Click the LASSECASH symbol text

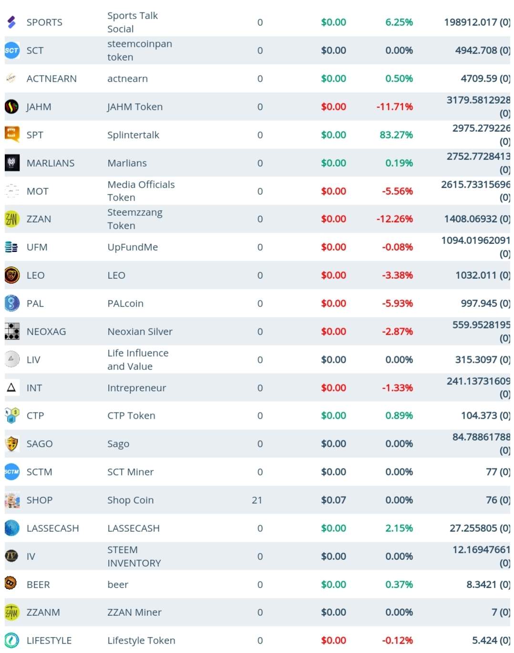(x=52, y=528)
